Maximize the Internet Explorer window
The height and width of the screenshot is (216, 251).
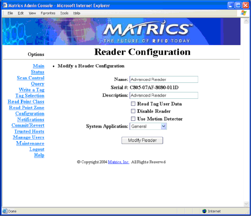pyautogui.click(x=238, y=5)
